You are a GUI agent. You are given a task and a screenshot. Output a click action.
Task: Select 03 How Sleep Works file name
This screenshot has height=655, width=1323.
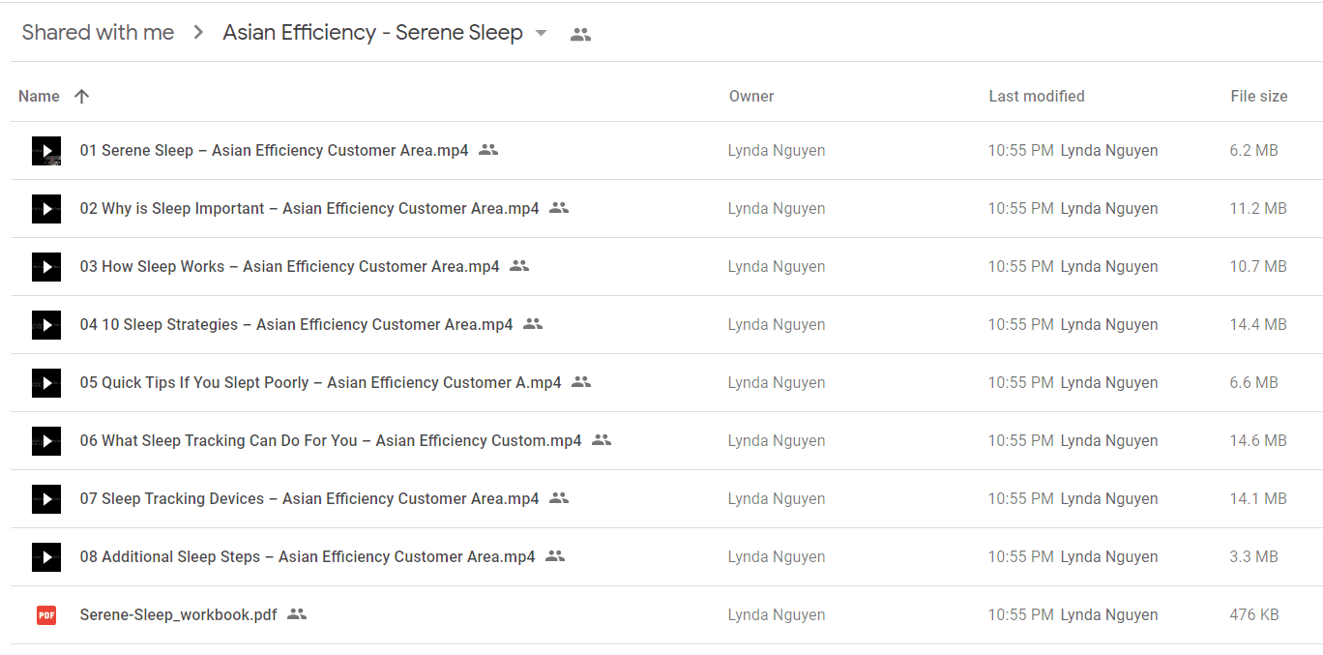289,266
